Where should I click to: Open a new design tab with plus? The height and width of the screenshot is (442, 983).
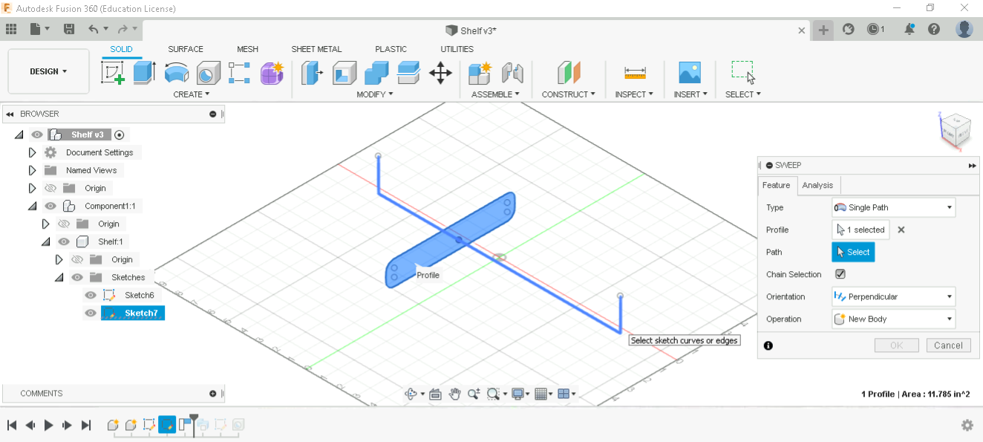tap(823, 30)
